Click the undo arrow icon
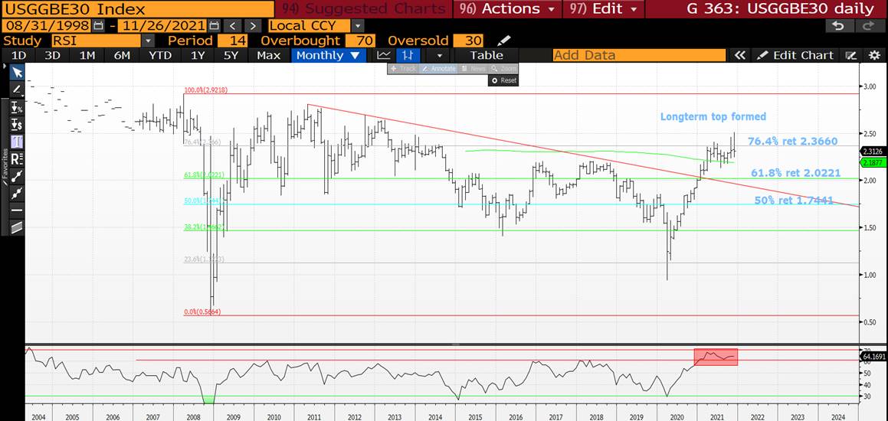 click(x=839, y=25)
